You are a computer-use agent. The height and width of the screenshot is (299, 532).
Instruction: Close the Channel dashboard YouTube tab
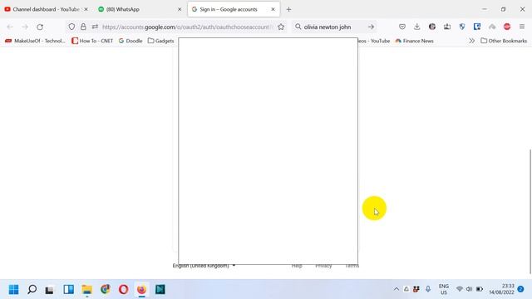tap(86, 9)
